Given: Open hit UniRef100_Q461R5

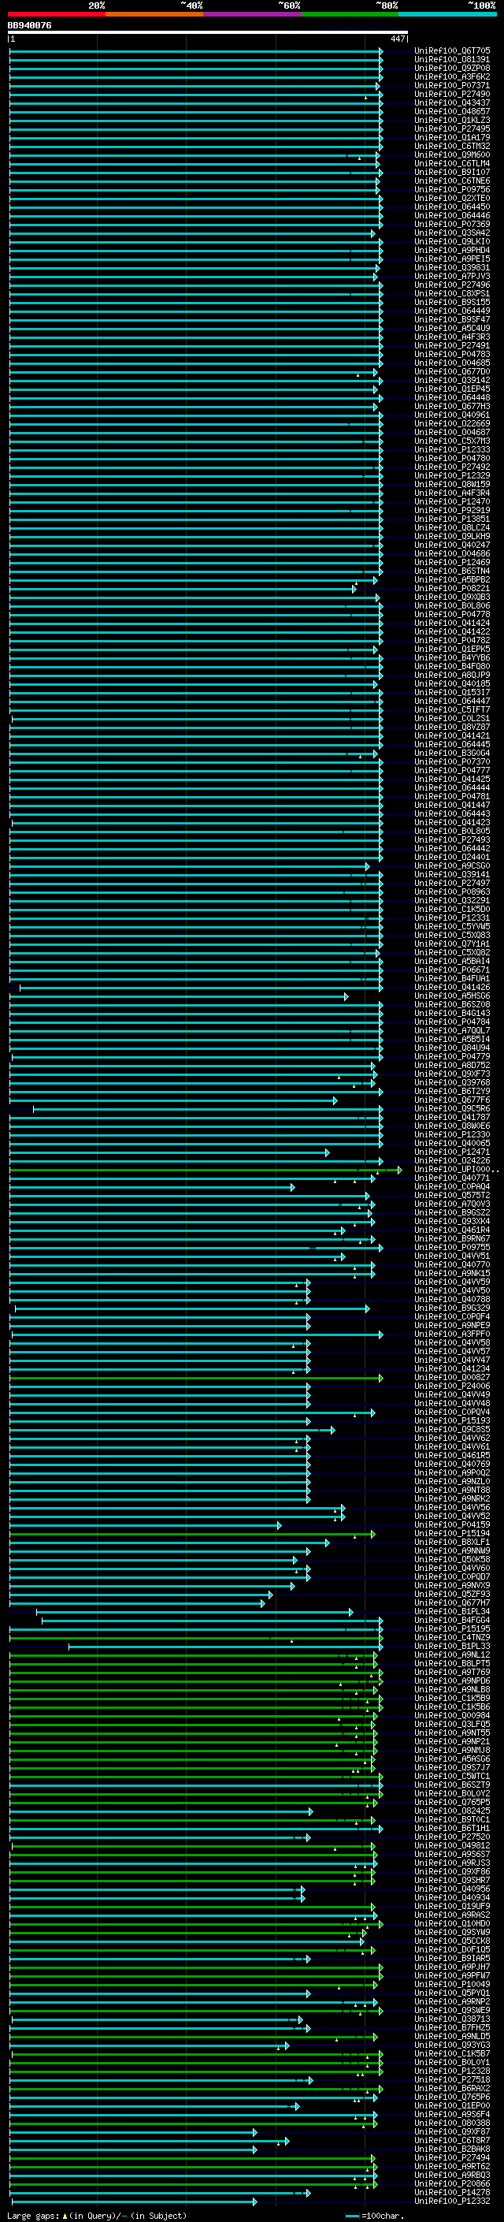Looking at the screenshot, I should pyautogui.click(x=452, y=1456).
